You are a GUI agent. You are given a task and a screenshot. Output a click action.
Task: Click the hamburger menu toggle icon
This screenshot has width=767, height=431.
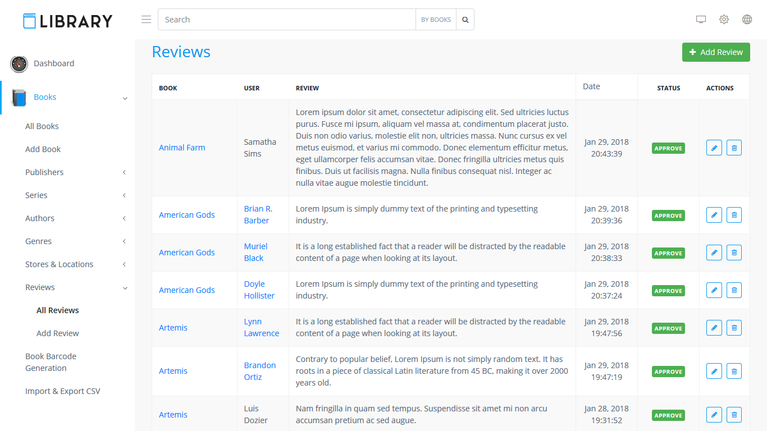[x=146, y=20]
